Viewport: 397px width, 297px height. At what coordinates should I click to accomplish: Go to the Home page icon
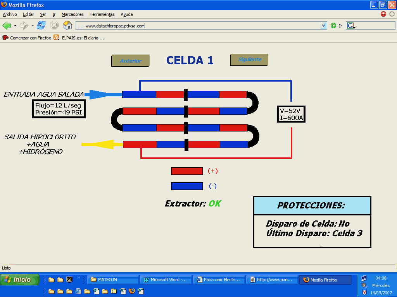(67, 25)
